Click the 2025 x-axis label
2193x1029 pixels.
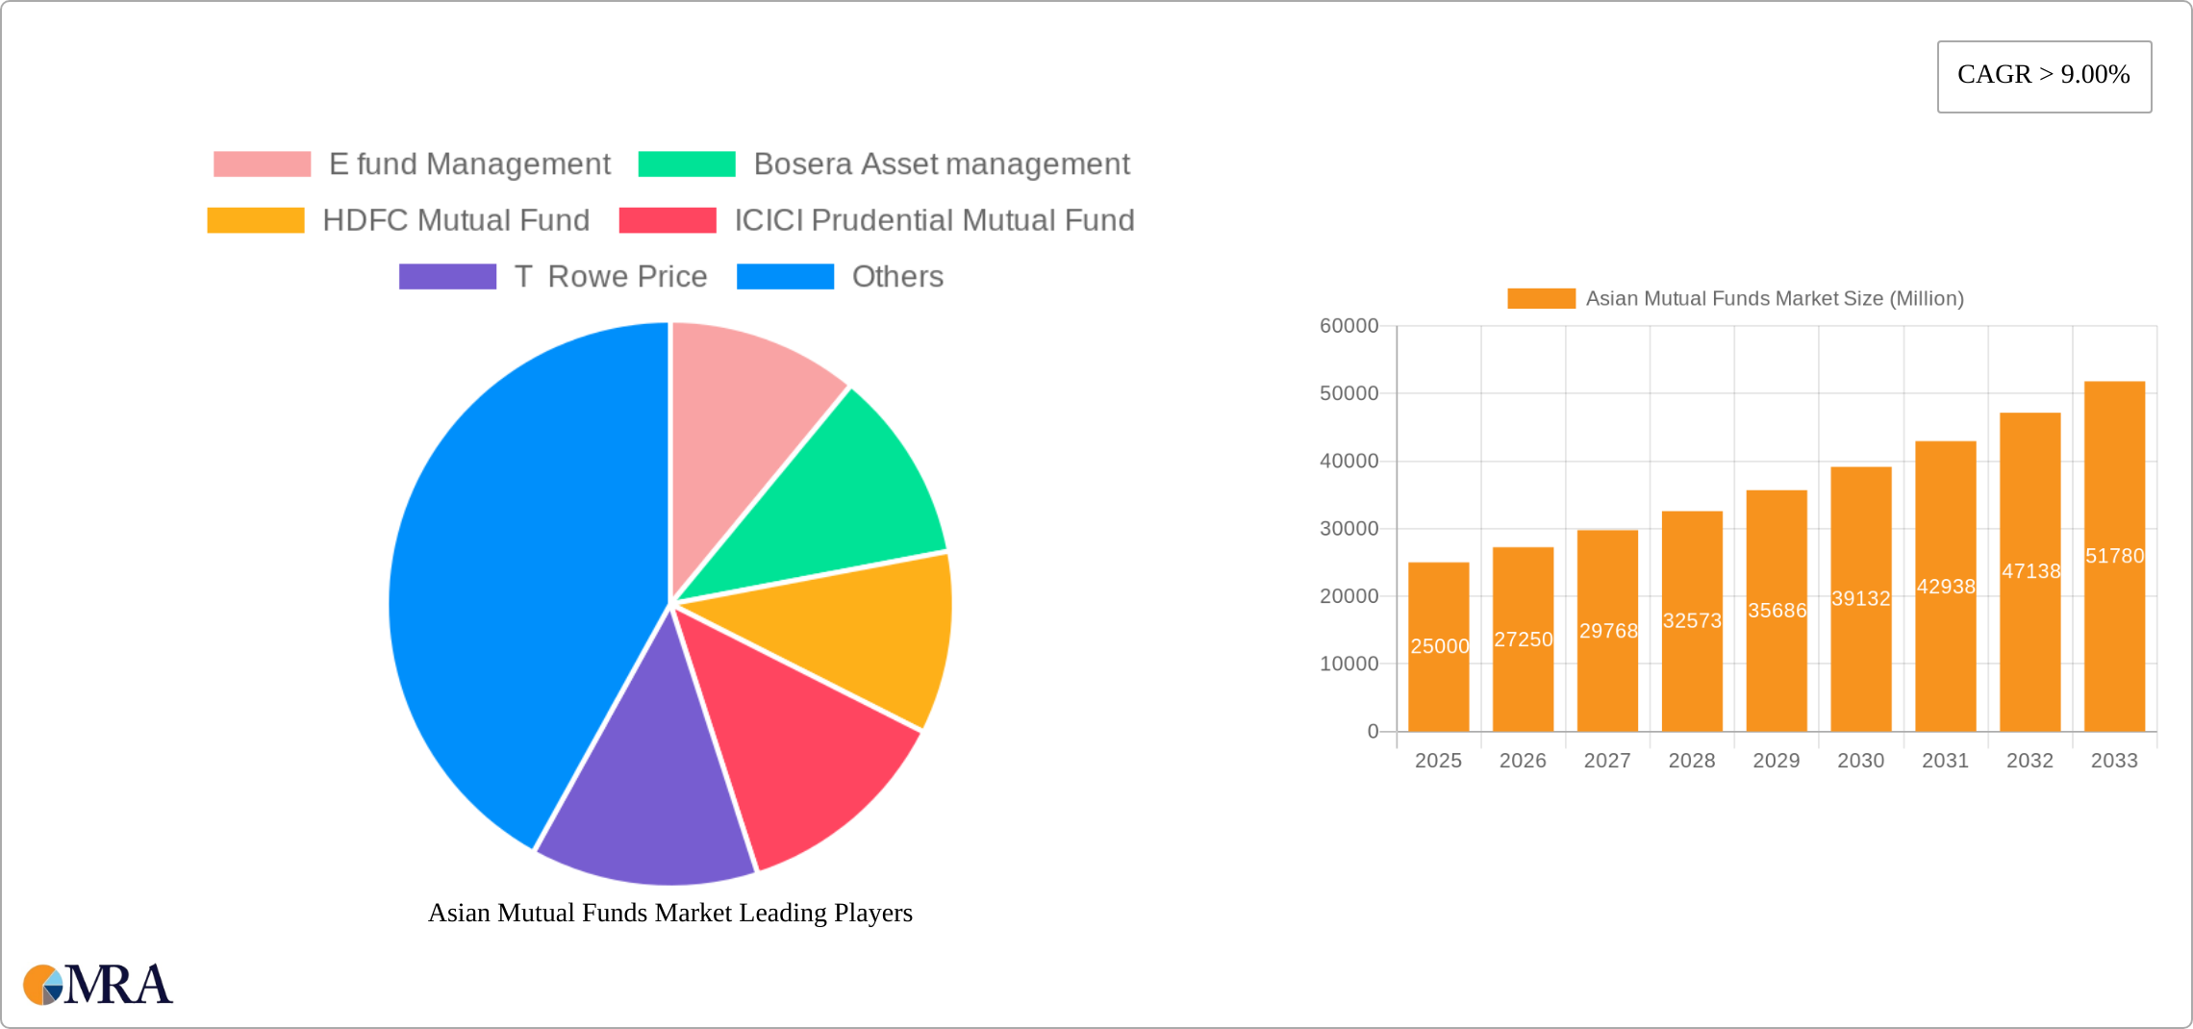(x=1439, y=761)
